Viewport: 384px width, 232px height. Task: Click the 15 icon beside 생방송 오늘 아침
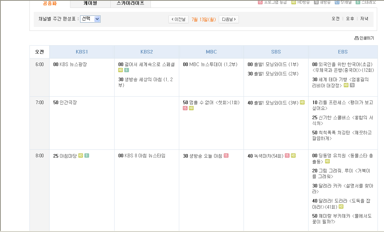click(226, 156)
